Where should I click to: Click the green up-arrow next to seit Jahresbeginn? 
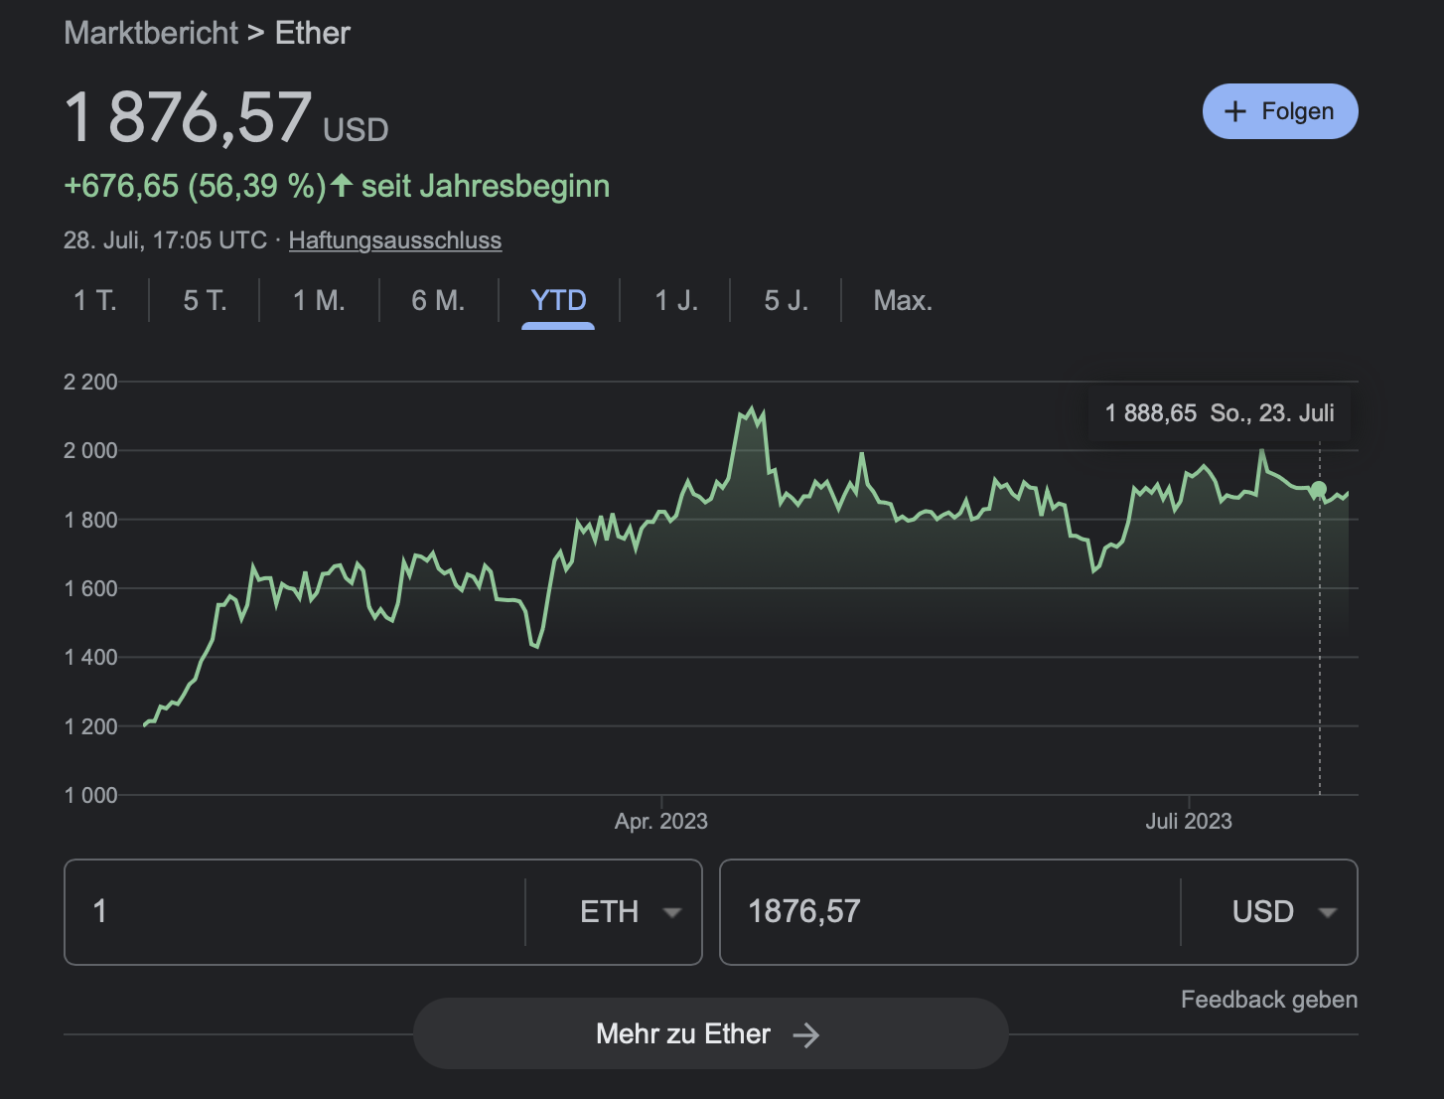point(342,186)
